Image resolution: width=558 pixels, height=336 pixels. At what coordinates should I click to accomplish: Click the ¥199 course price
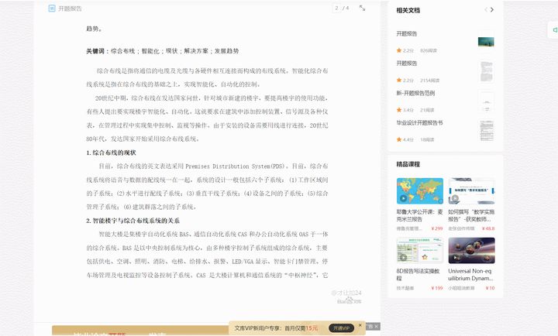pyautogui.click(x=437, y=288)
